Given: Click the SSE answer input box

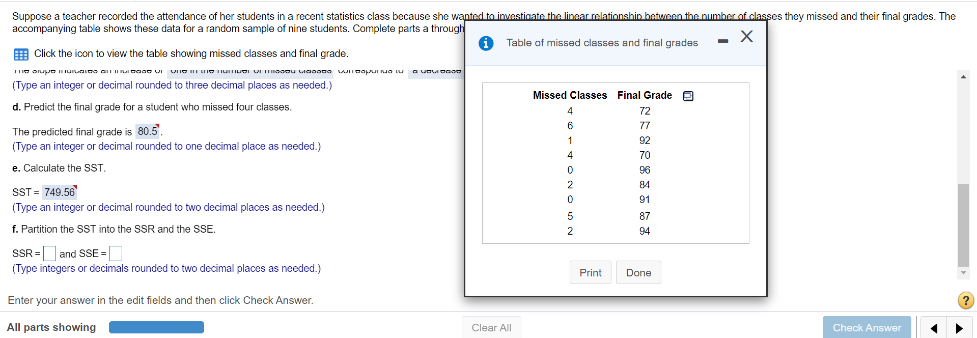Looking at the screenshot, I should pos(116,253).
